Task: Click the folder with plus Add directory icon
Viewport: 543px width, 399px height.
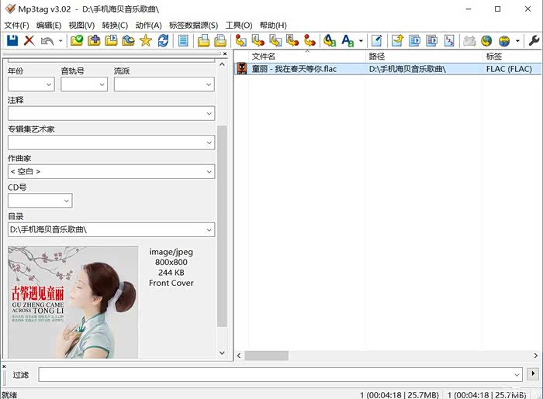Action: 94,41
